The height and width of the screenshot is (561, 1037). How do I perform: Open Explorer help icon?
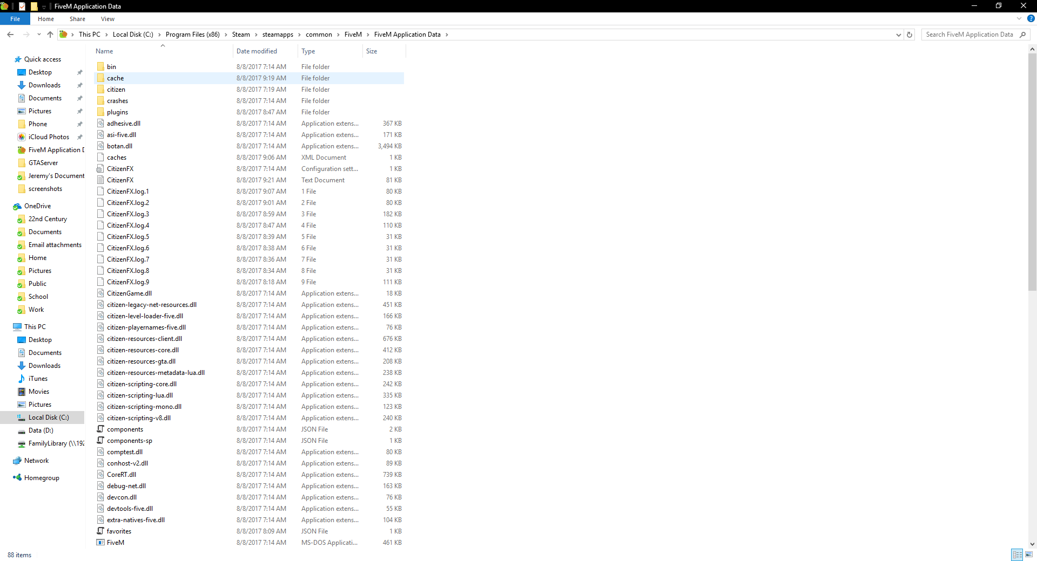(x=1031, y=18)
